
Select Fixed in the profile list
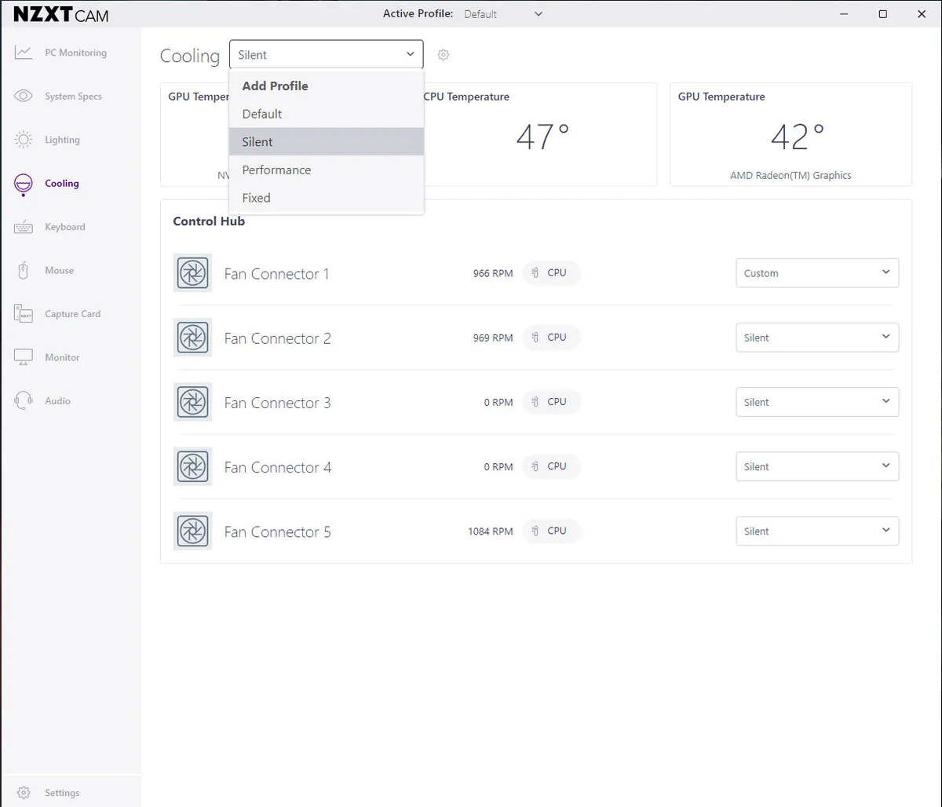pos(256,198)
